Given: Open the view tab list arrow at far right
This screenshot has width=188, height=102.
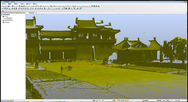Looking at the screenshot, I should pyautogui.click(x=186, y=13).
